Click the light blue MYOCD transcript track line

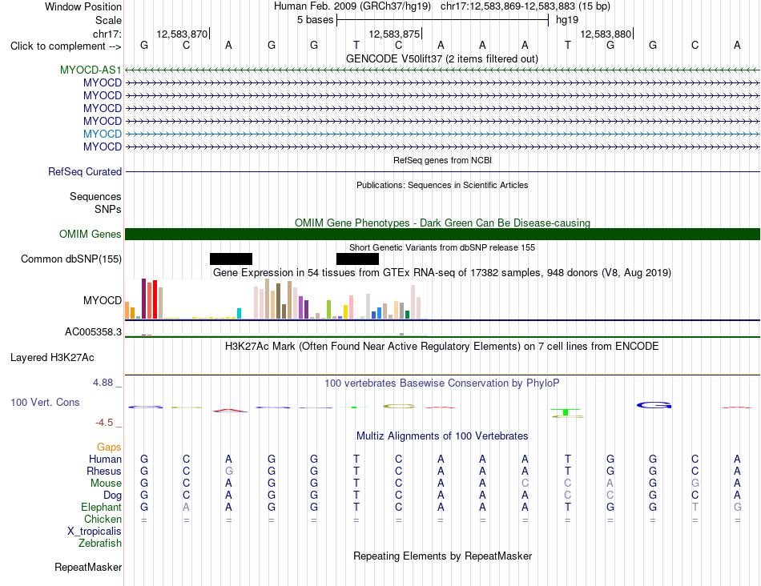coord(442,134)
